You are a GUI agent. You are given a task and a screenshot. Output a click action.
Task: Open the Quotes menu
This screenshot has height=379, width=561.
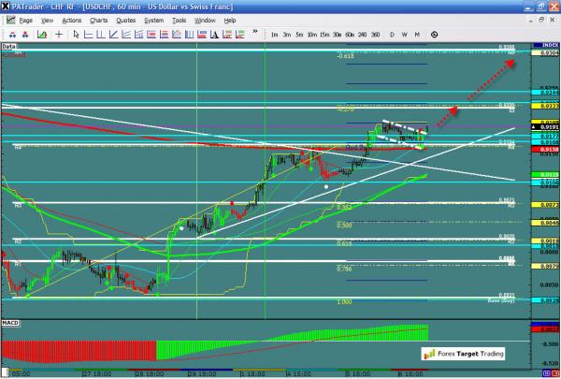coord(126,21)
